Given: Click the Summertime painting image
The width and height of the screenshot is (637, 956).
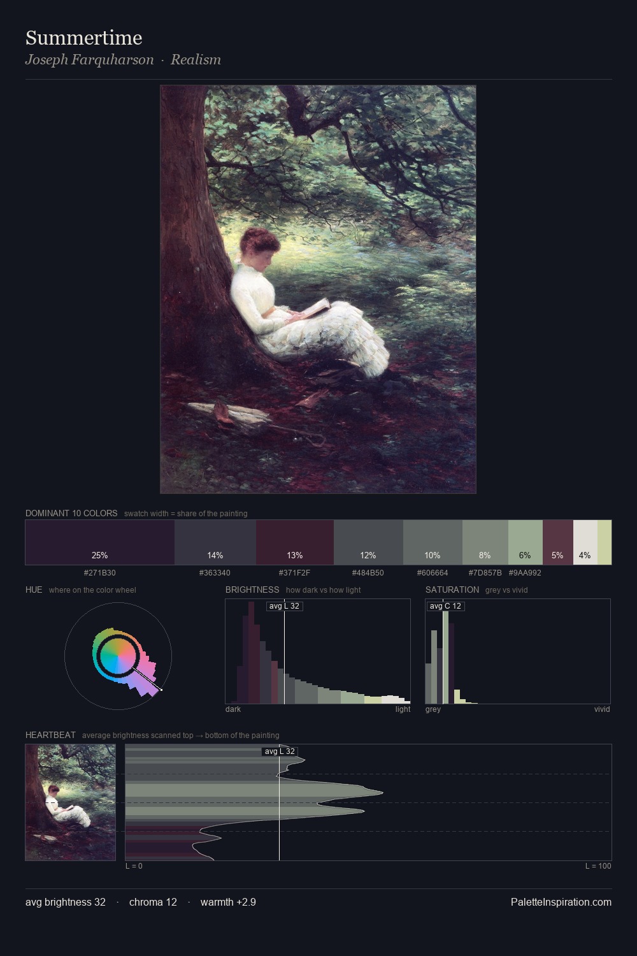Looking at the screenshot, I should coord(318,289).
